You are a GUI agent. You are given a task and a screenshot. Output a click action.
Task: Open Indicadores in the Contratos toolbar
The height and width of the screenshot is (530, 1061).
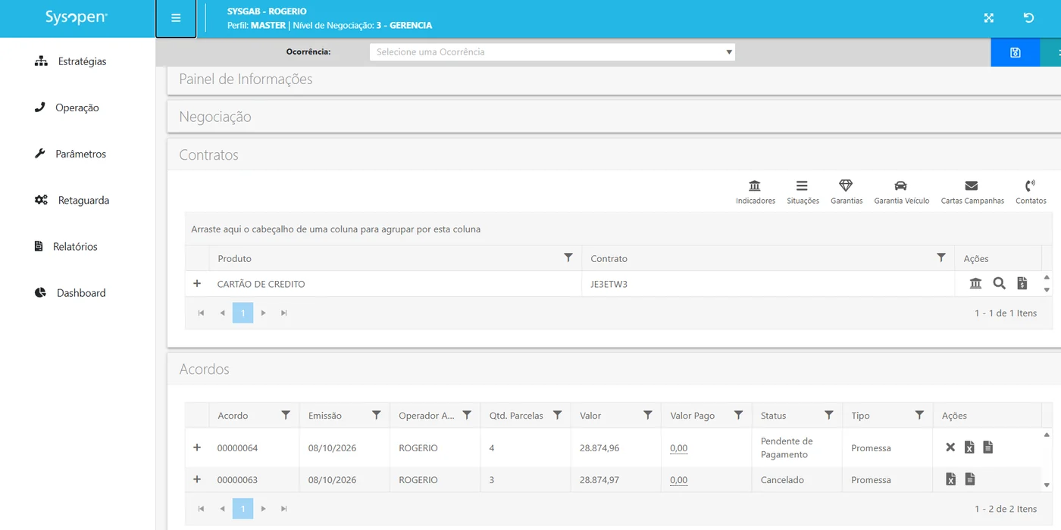point(756,192)
